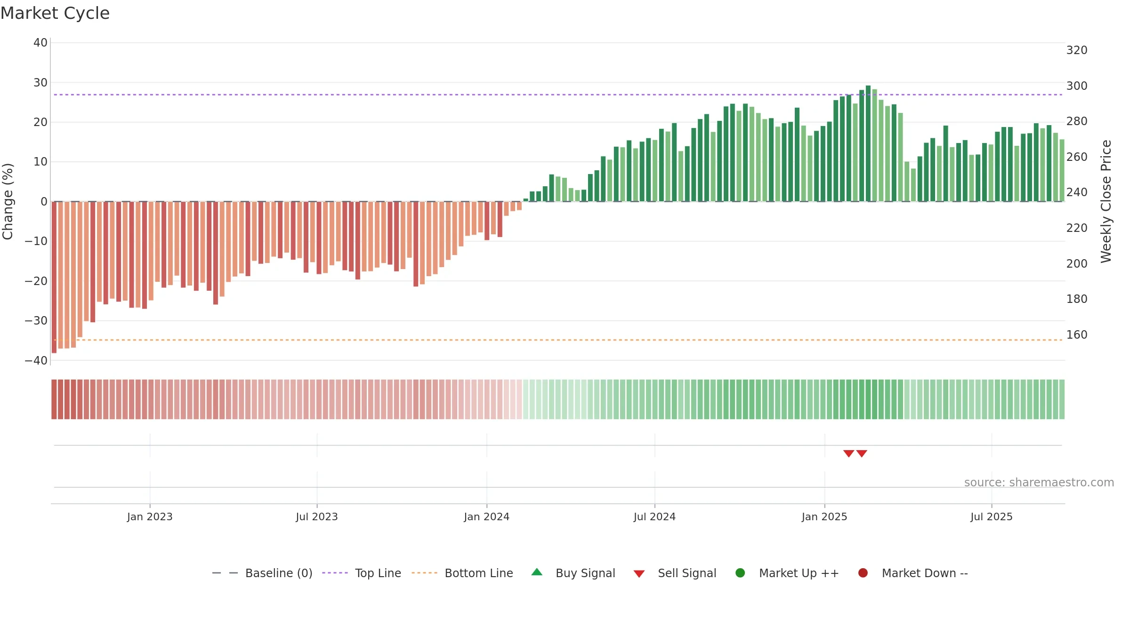Click the green Market Up circle icon
Screen dimensions: 1130x635
pos(740,573)
